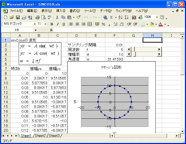
Task: Run spelling check (ABC icon)
Action: [x=49, y=17]
